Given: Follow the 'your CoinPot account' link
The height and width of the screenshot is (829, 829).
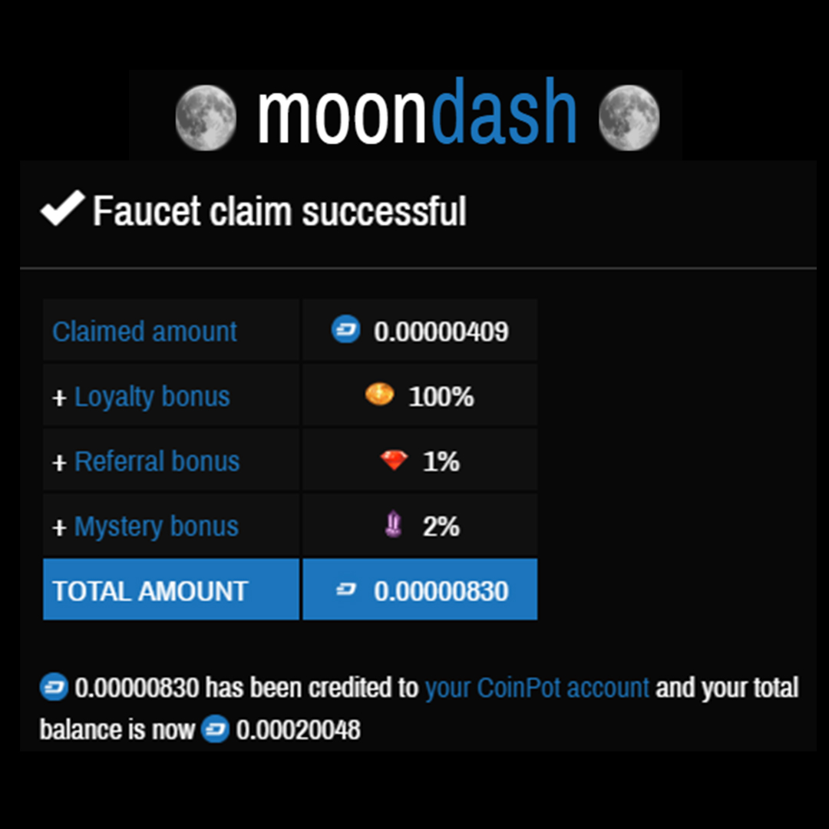Looking at the screenshot, I should coord(537,688).
